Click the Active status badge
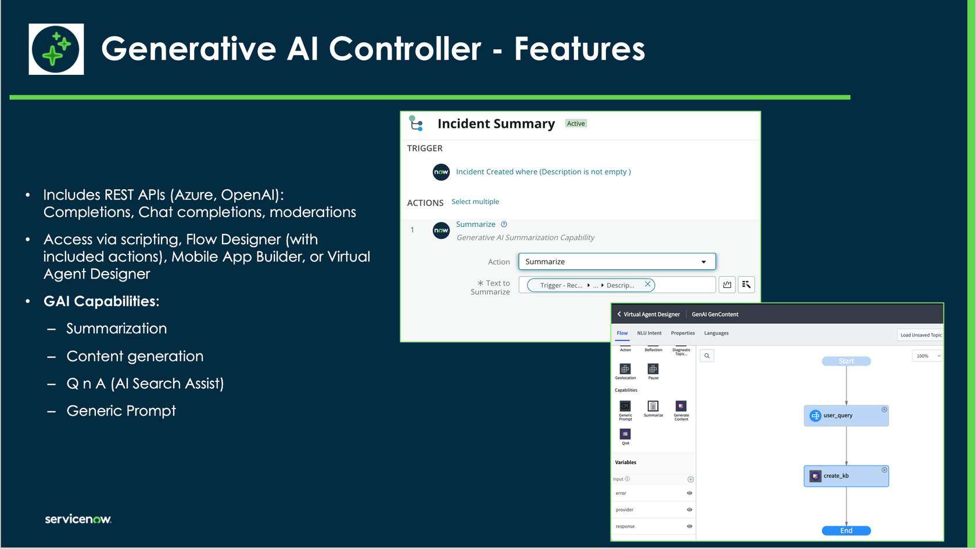The image size is (976, 549). (x=576, y=124)
